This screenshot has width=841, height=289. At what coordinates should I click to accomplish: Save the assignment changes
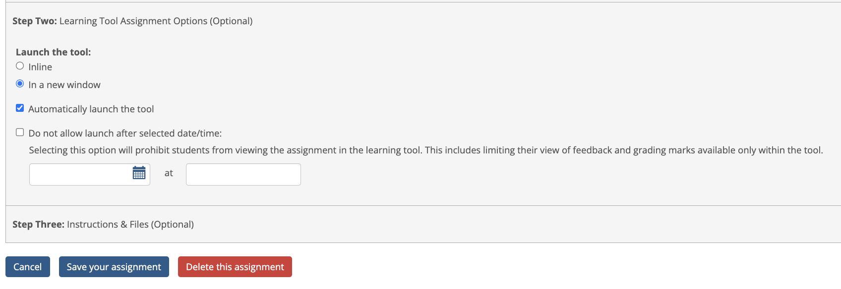pos(114,267)
